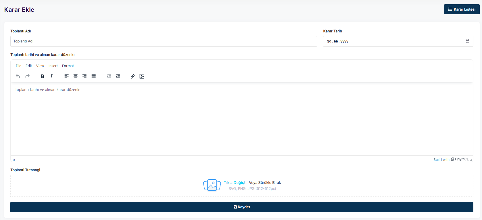
Task: Expand the Format menu
Action: pyautogui.click(x=68, y=66)
